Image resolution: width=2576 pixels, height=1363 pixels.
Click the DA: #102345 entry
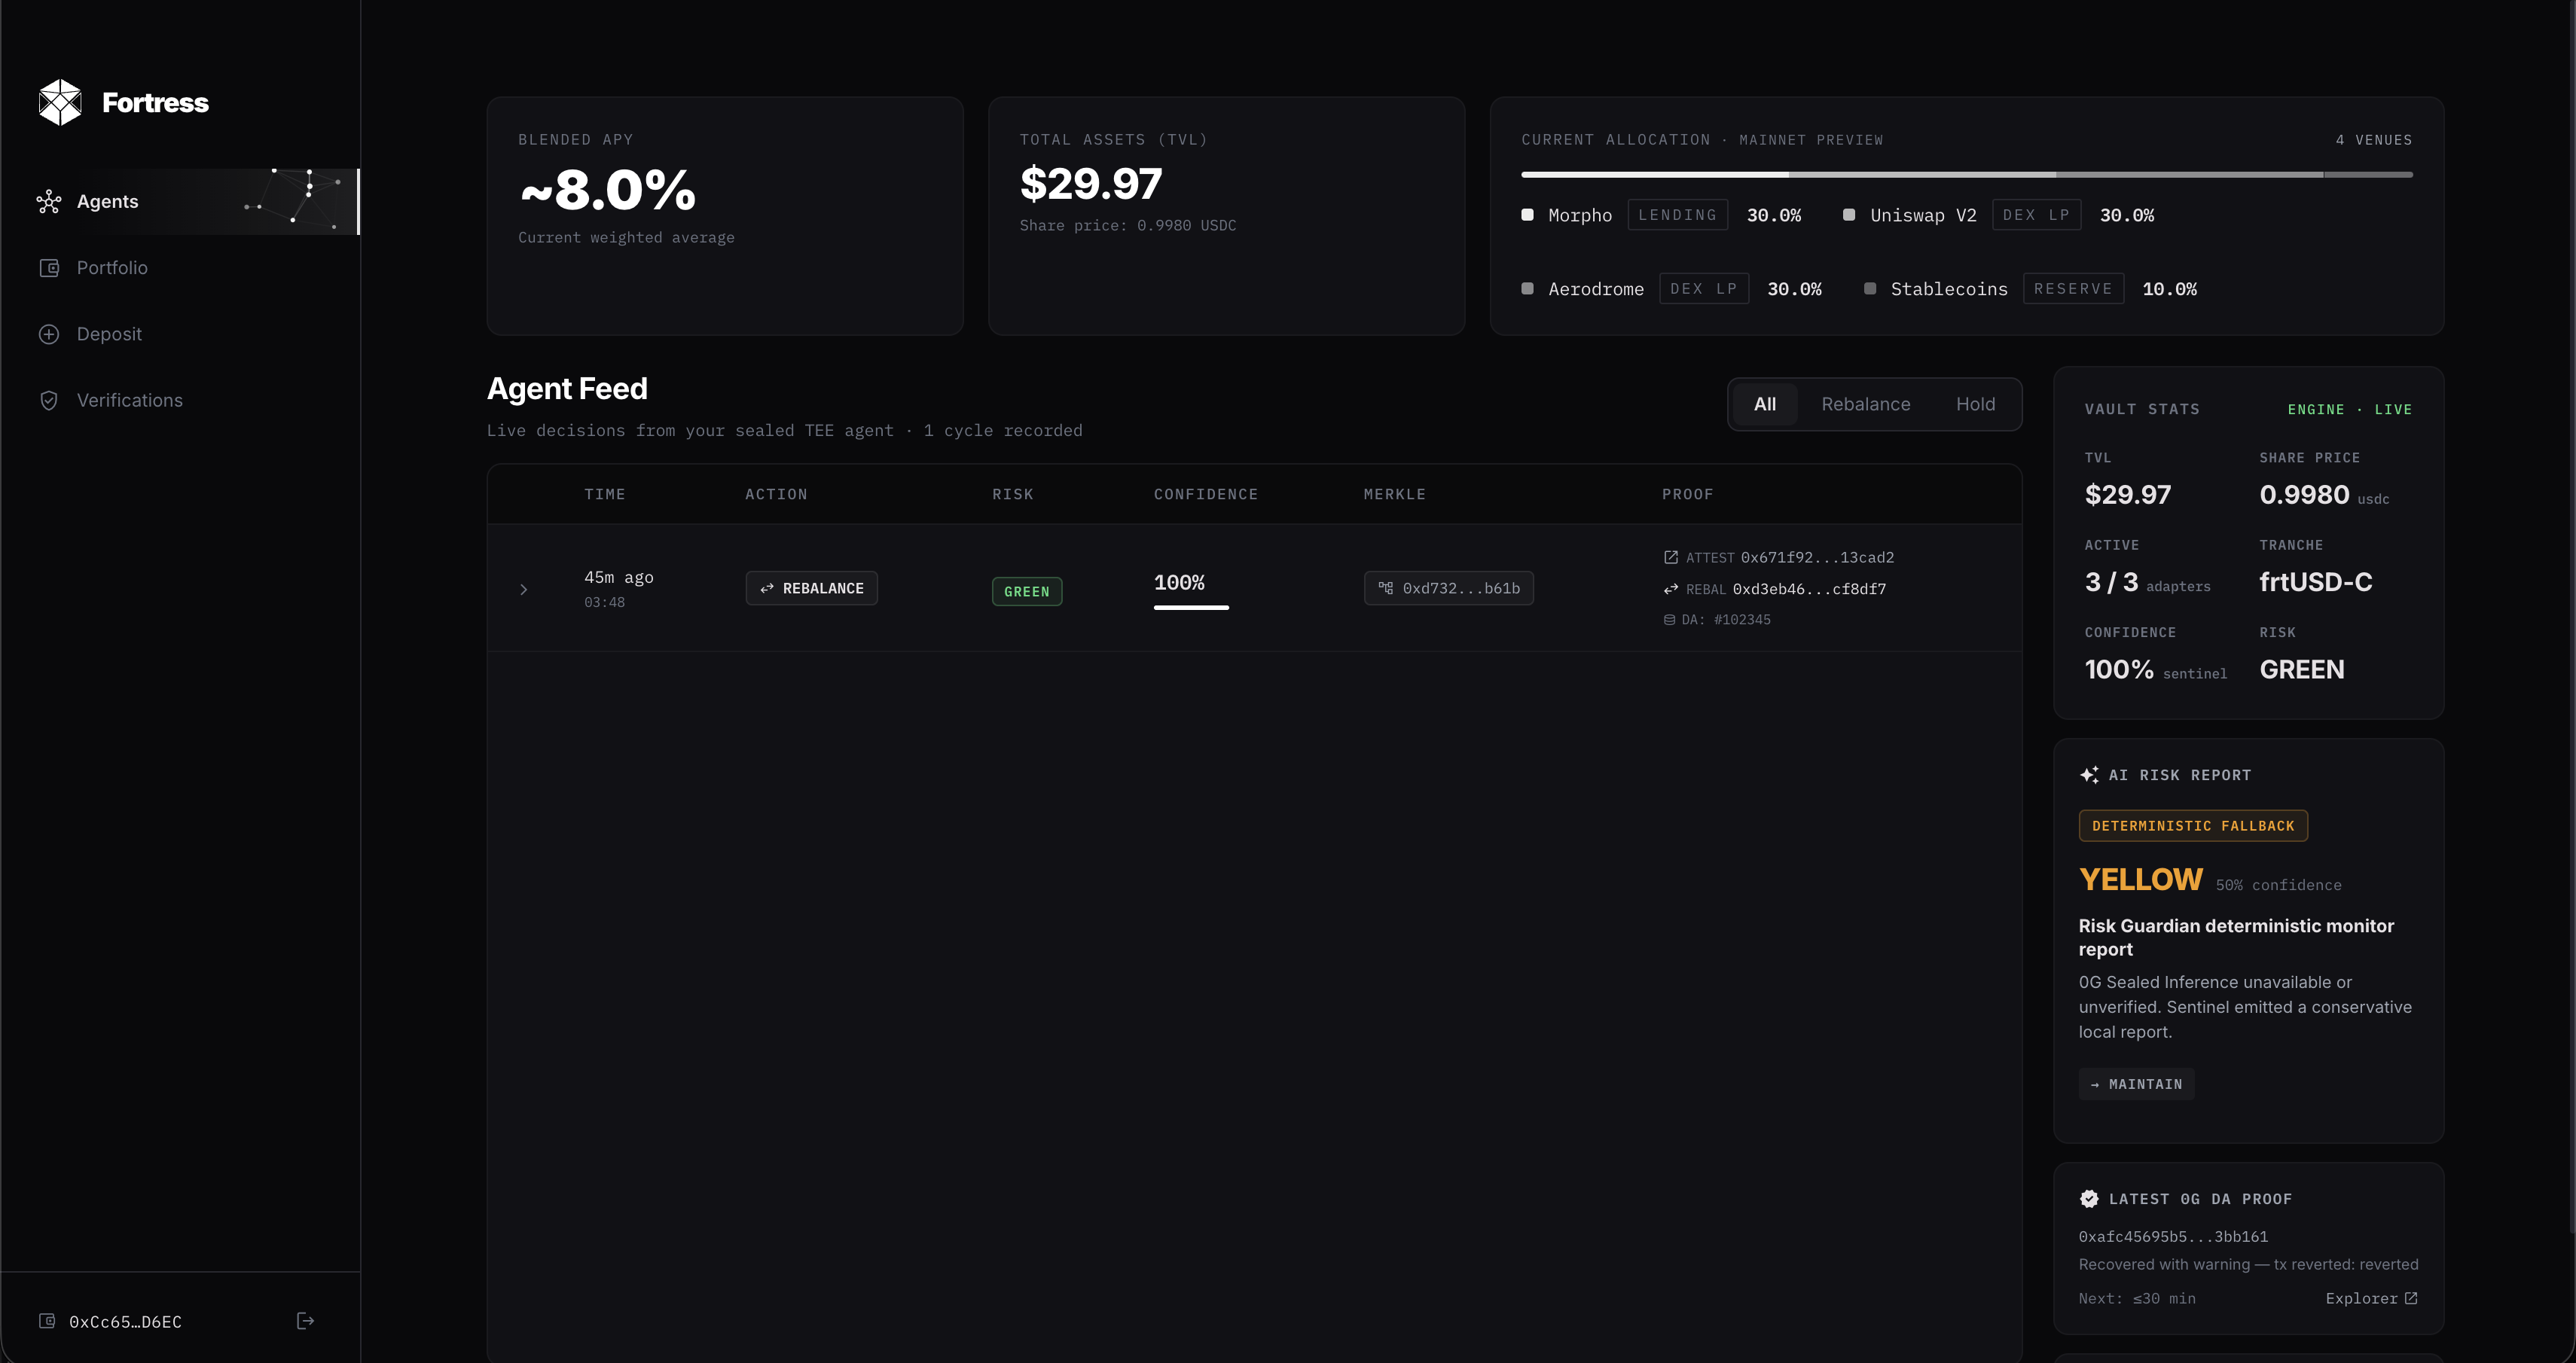(1717, 620)
